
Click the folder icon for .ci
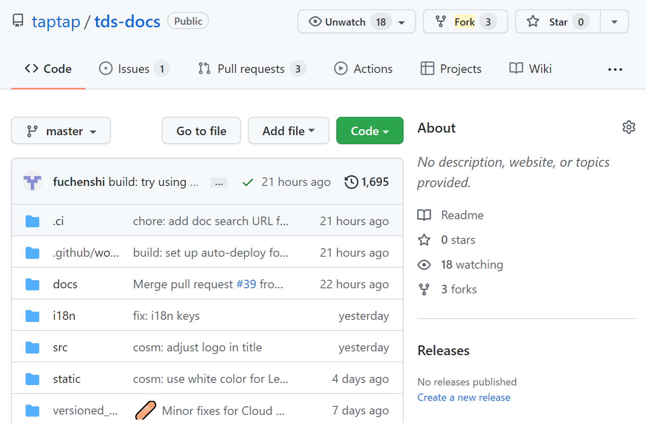[x=32, y=221]
